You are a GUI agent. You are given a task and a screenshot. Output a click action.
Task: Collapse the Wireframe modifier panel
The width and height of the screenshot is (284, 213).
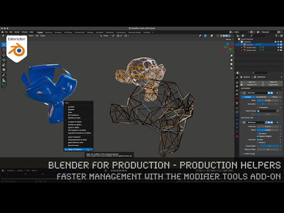241,122
